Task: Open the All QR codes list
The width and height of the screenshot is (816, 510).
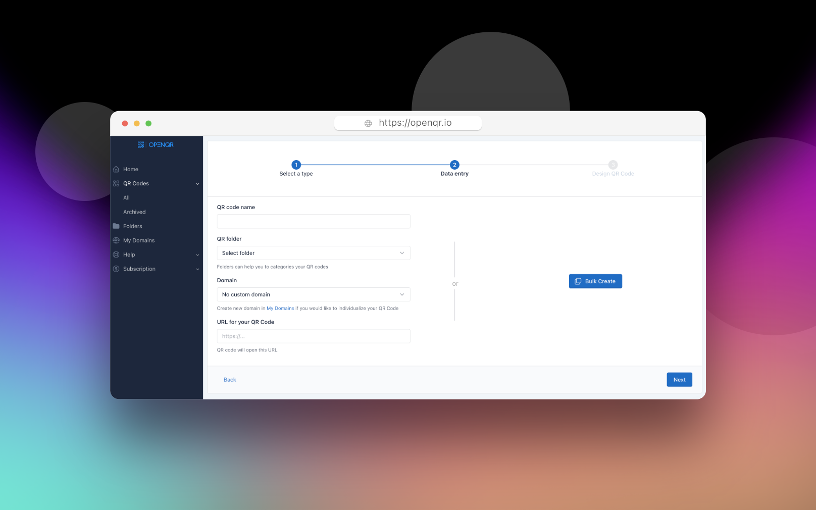Action: click(x=127, y=198)
